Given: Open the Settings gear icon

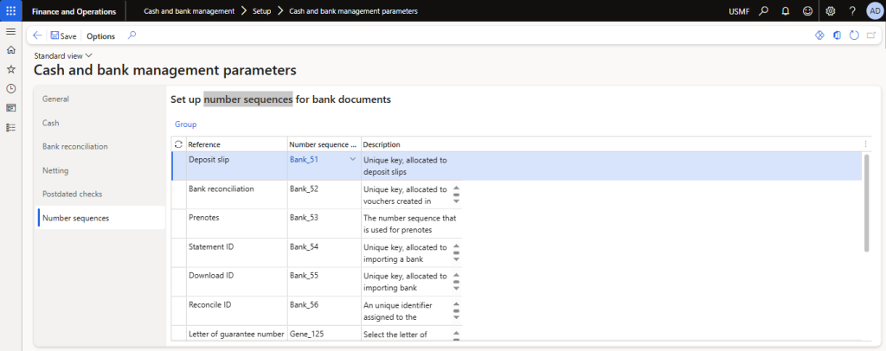Looking at the screenshot, I should [x=831, y=11].
